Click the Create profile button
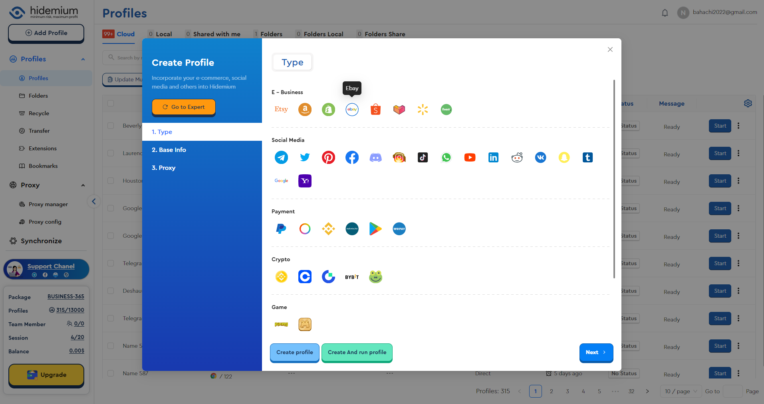The width and height of the screenshot is (764, 404). 295,353
